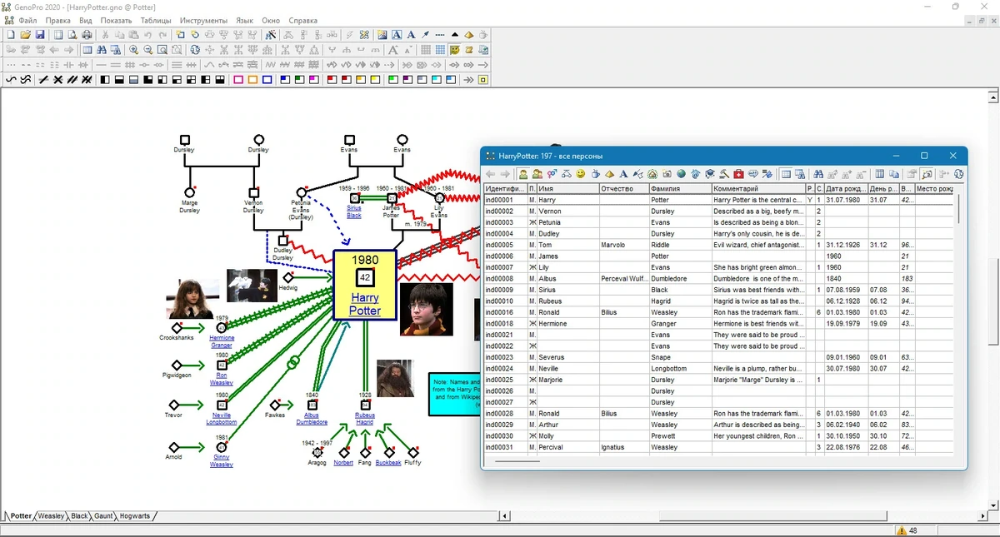Click the Фамилия column header
The height and width of the screenshot is (537, 1000).
pyautogui.click(x=680, y=189)
